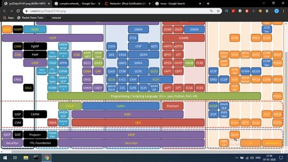Show hidden system tray icons
Screen dimensions: 288x162
tap(237, 157)
